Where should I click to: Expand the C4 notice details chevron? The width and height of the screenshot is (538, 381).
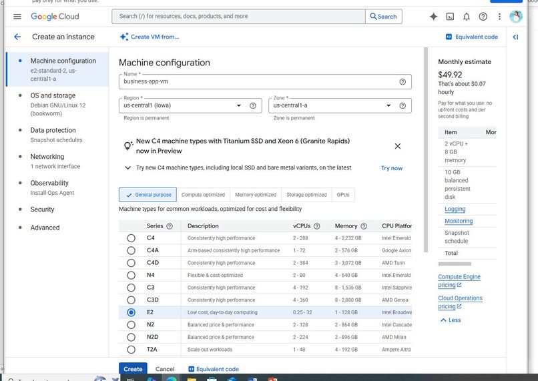(x=127, y=167)
